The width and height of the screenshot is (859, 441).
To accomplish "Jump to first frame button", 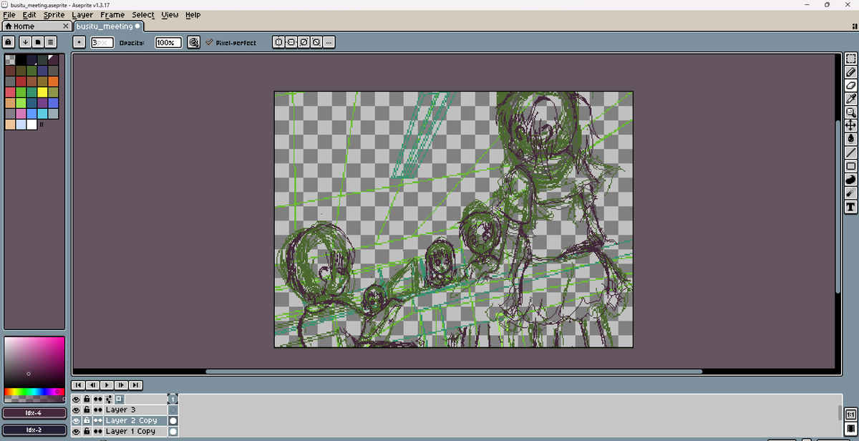I will tap(79, 385).
